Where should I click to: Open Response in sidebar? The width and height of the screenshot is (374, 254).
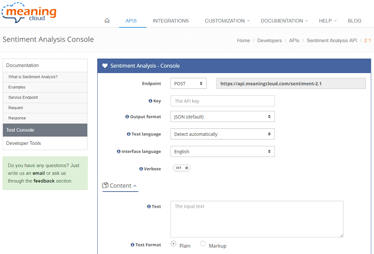coord(45,118)
